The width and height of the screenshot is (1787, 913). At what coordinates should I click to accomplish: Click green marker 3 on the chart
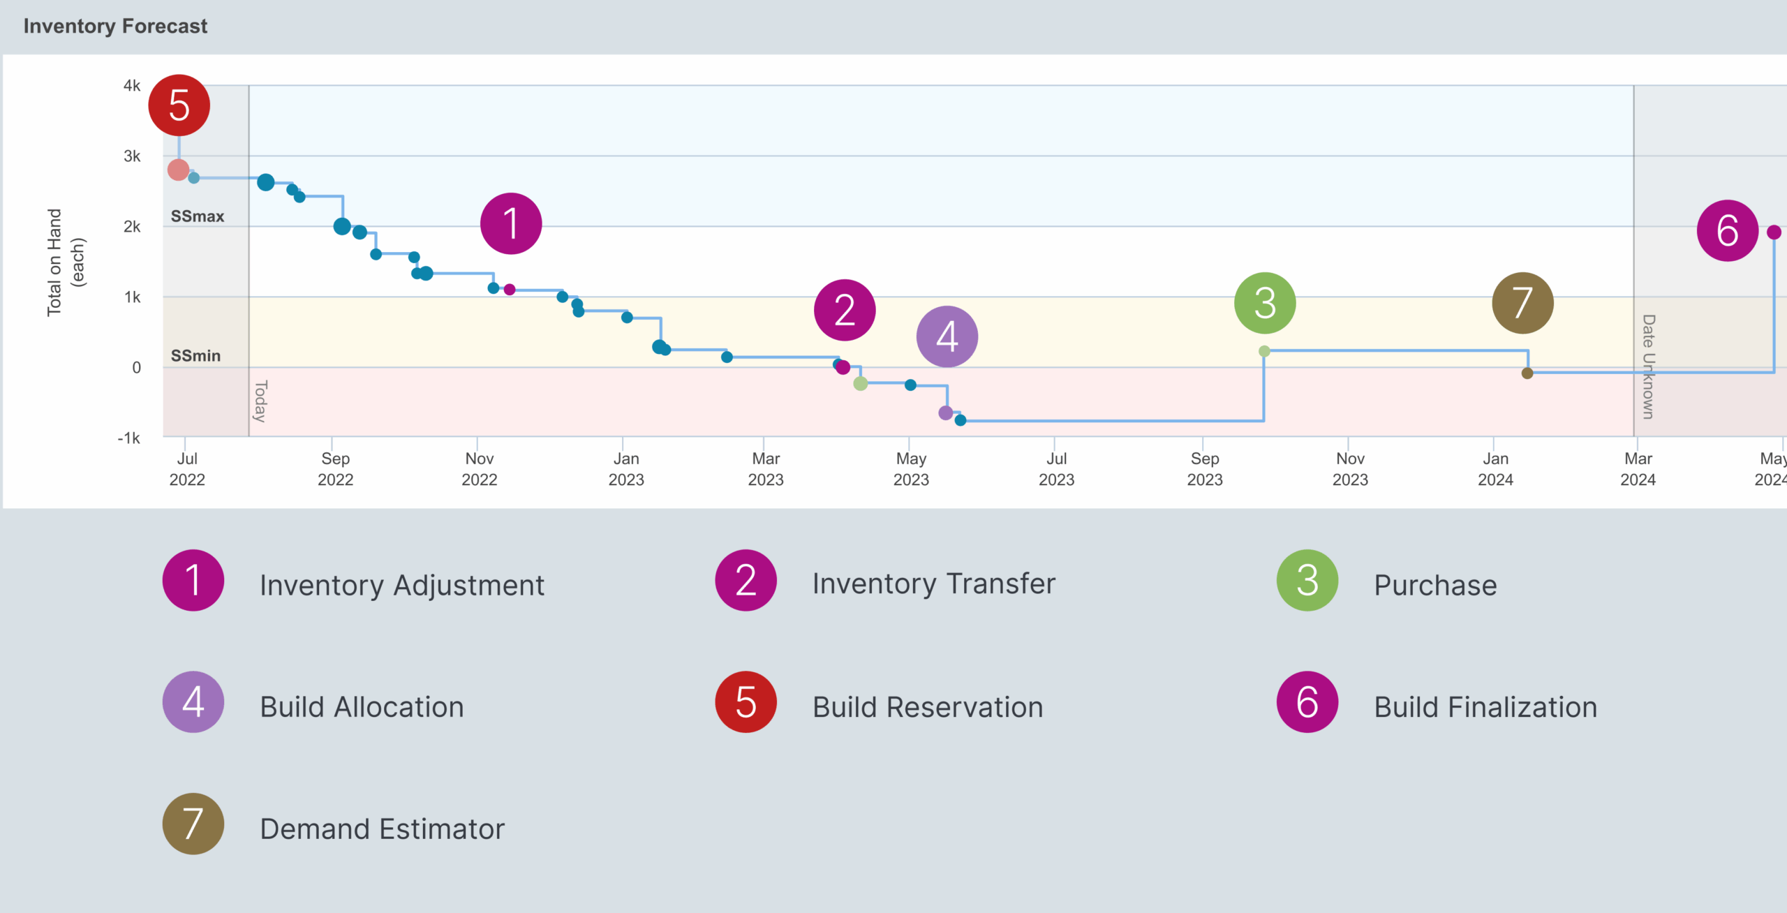(x=1265, y=303)
